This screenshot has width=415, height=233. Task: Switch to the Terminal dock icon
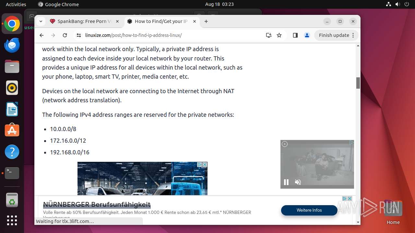click(x=12, y=173)
